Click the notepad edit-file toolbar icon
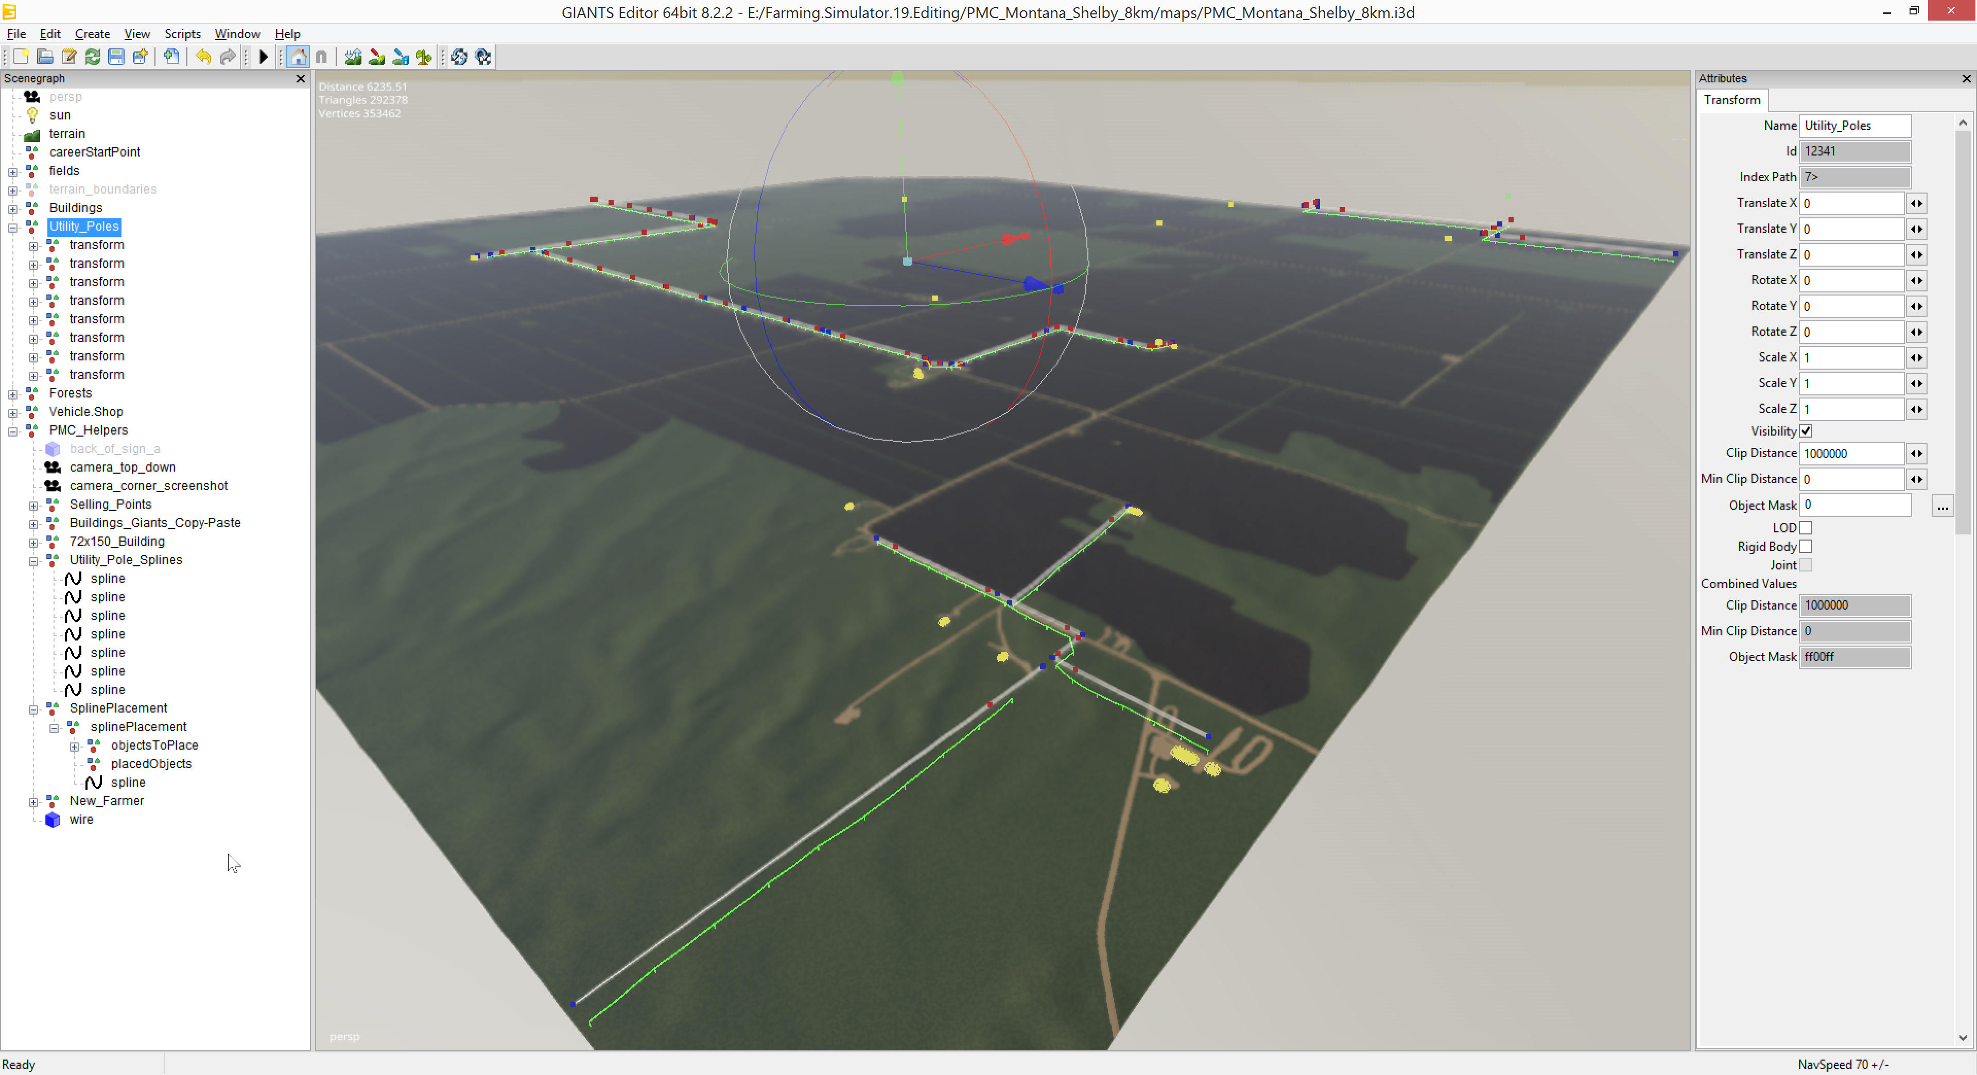Viewport: 1977px width, 1075px height. point(69,57)
